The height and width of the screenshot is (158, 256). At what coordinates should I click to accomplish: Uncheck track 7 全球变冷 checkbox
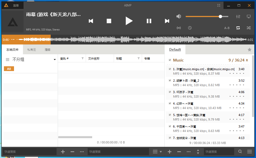[x=170, y=138]
